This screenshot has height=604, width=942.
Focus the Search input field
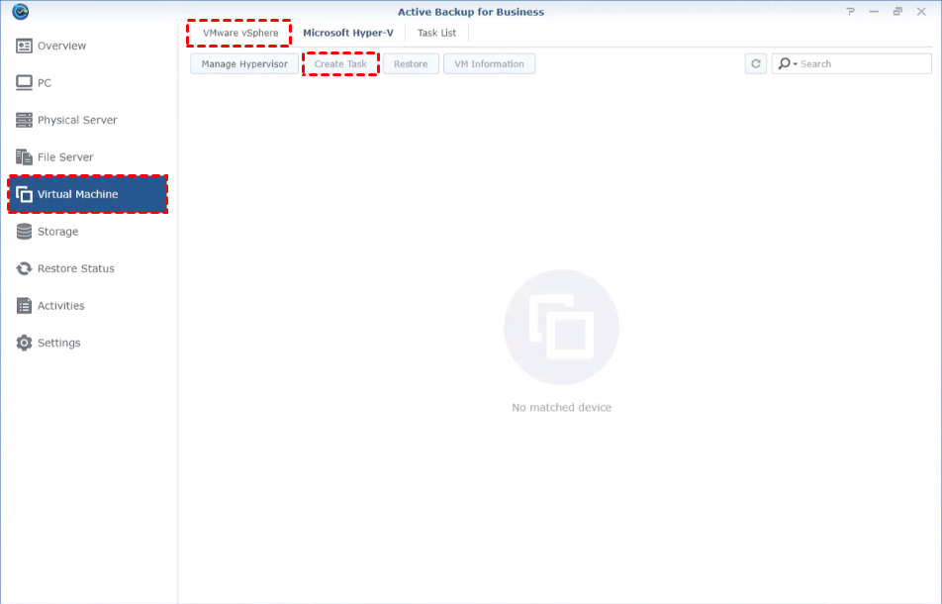(852, 63)
